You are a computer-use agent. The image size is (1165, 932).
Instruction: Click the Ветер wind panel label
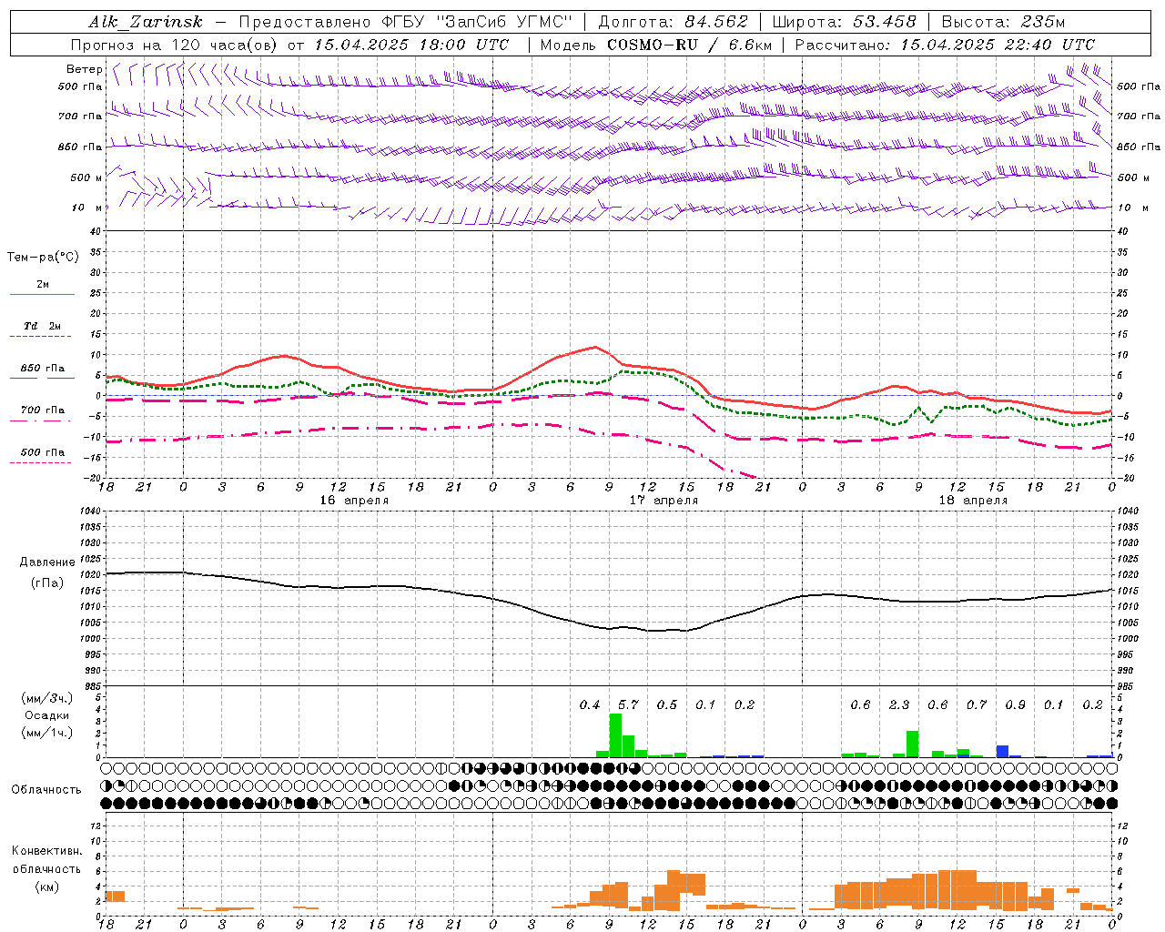click(85, 69)
